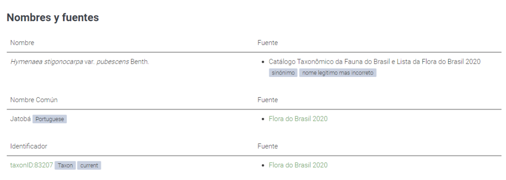Select the Portuguese language tag

[50, 119]
